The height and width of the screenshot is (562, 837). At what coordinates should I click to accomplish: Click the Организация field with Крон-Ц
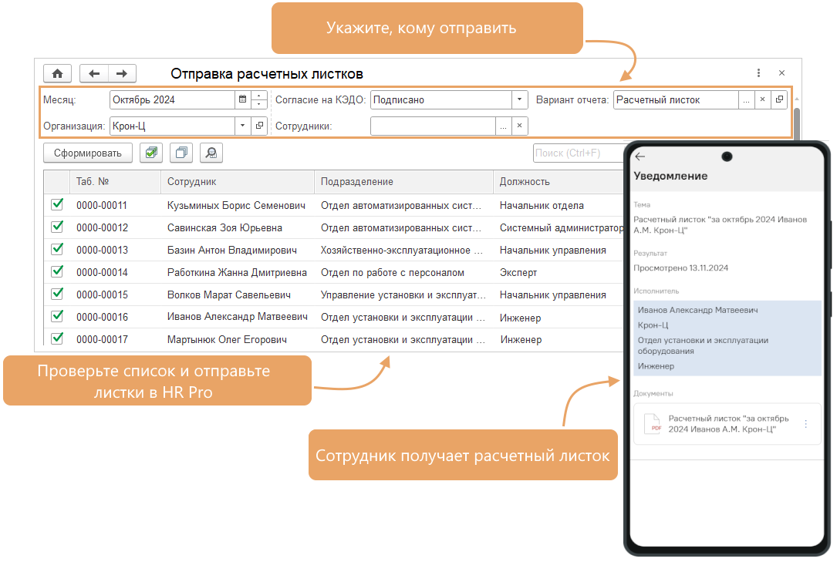point(173,126)
